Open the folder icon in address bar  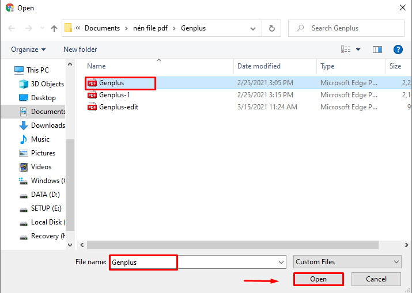point(69,28)
